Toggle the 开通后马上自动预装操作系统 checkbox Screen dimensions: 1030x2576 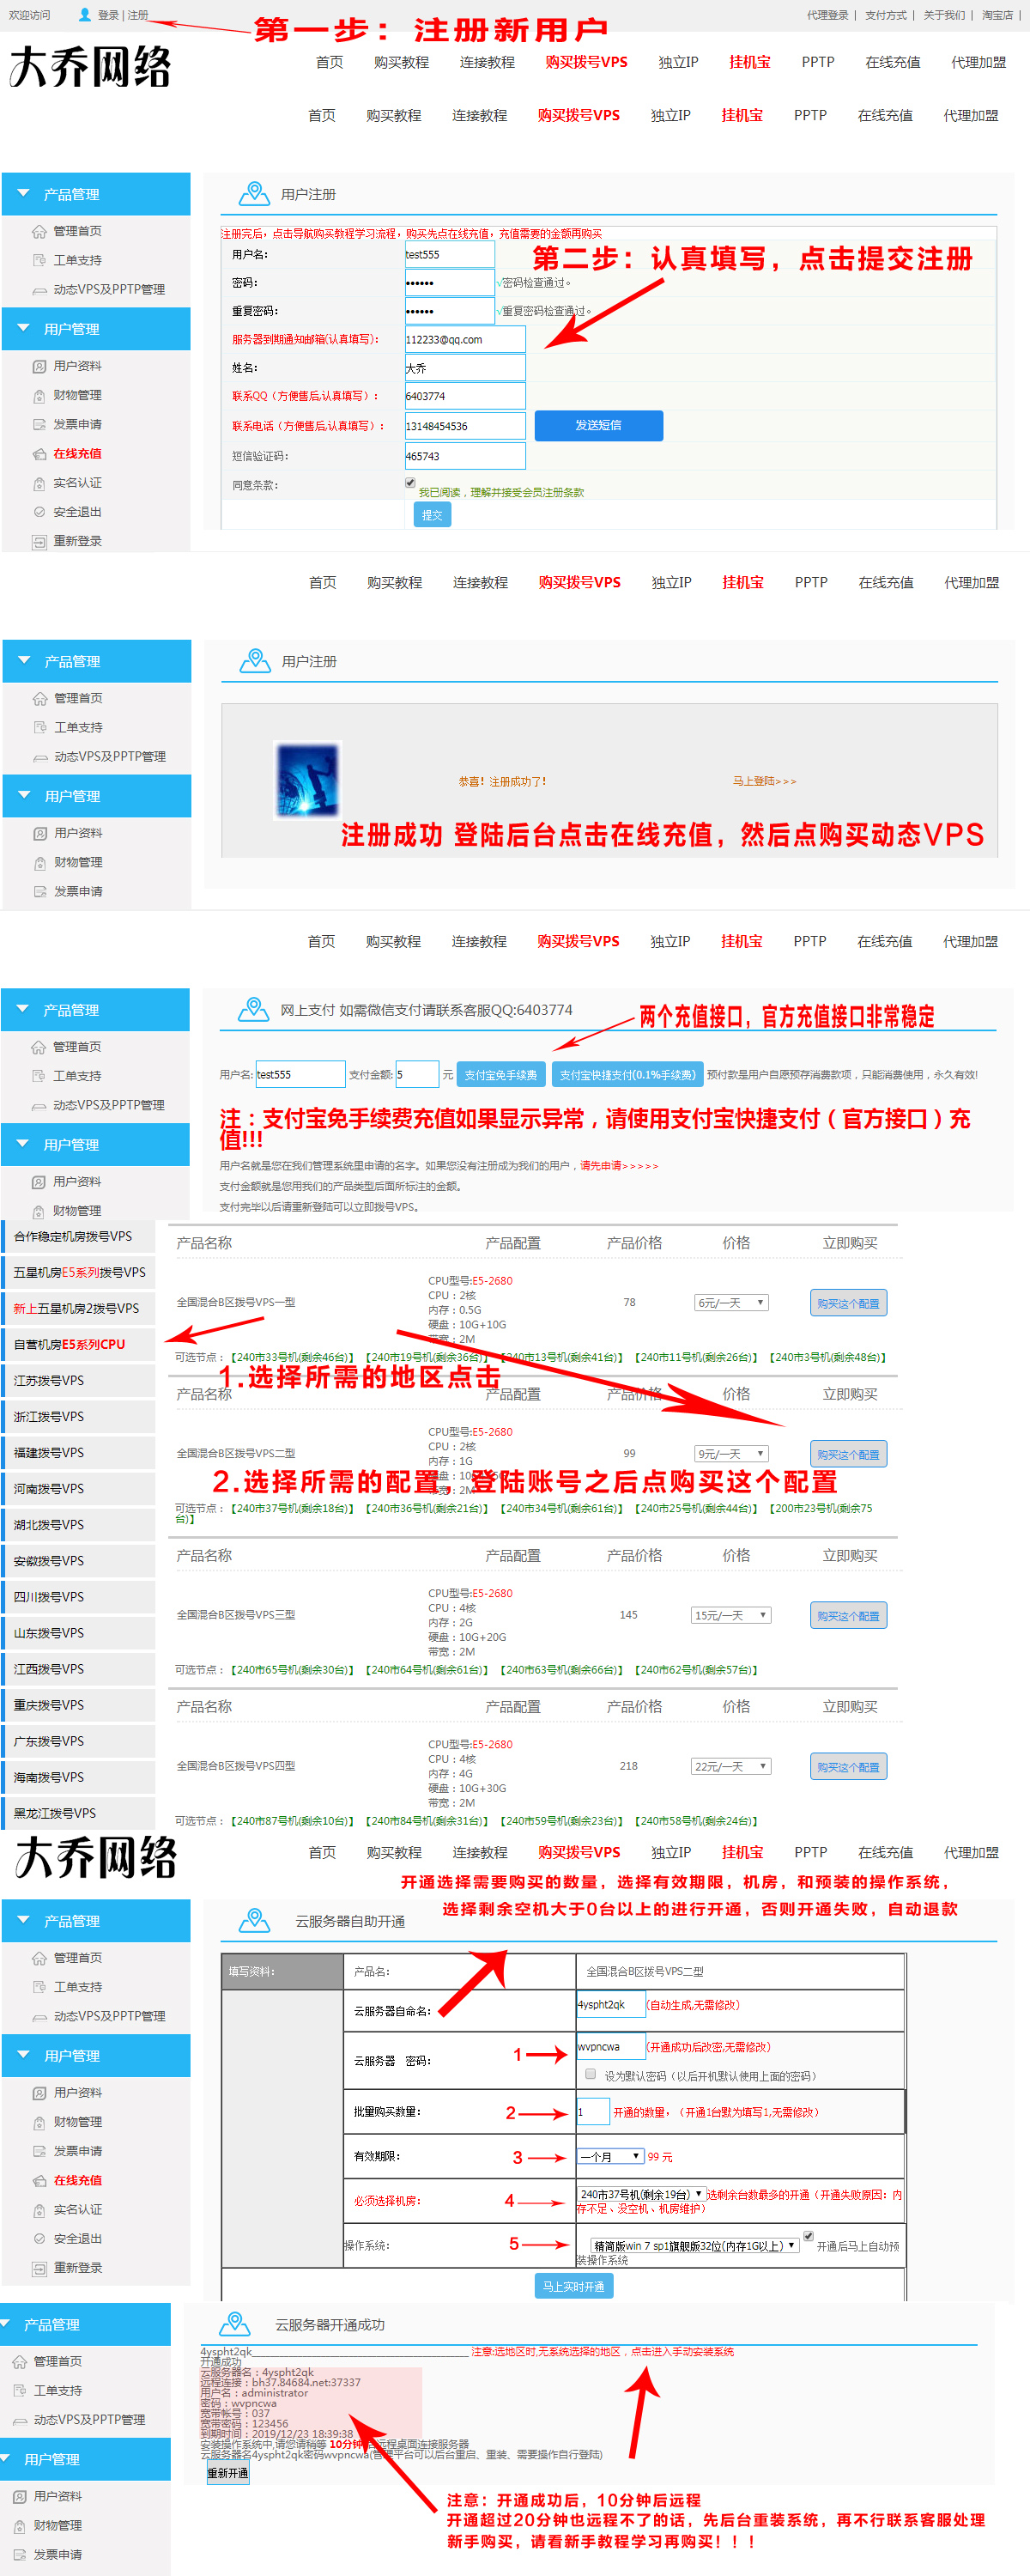808,2236
